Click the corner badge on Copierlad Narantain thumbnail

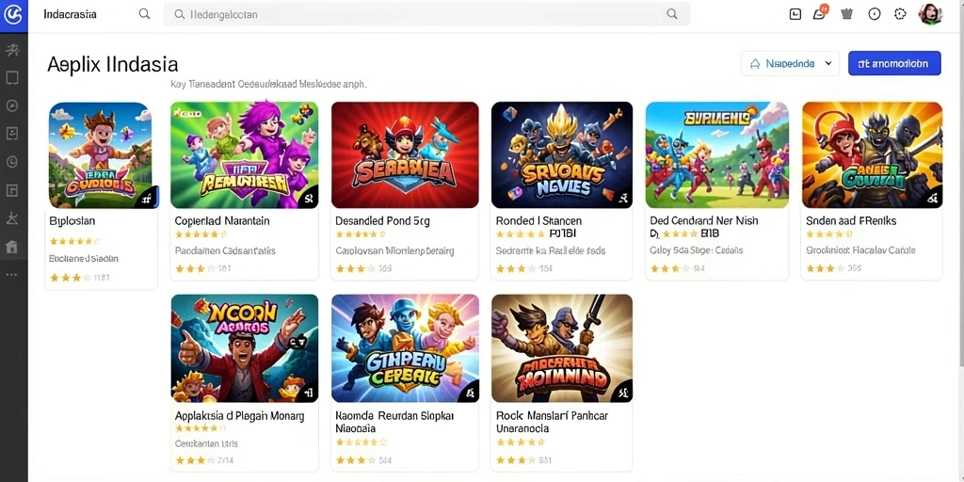(x=309, y=198)
